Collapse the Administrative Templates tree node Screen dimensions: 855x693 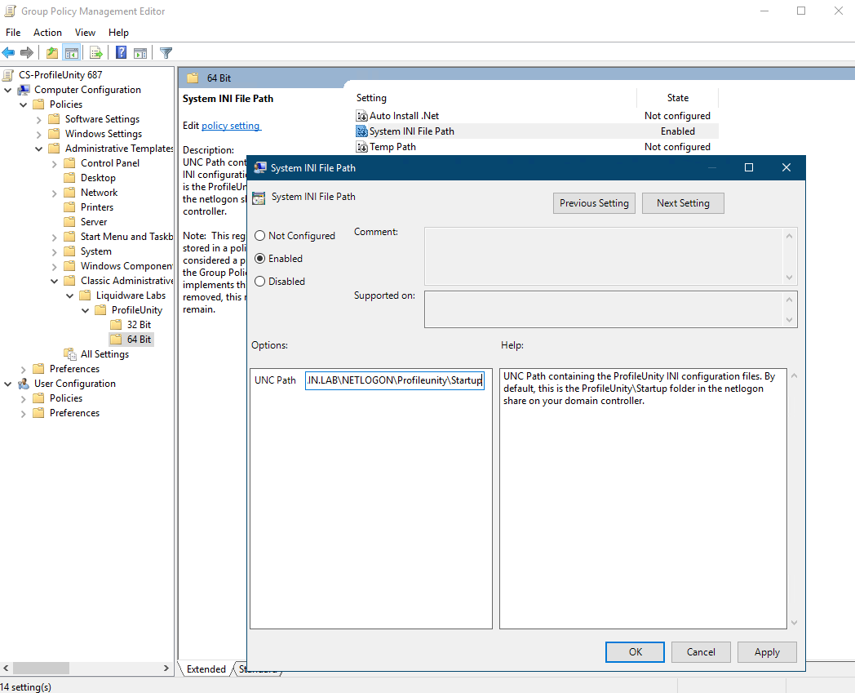click(38, 149)
